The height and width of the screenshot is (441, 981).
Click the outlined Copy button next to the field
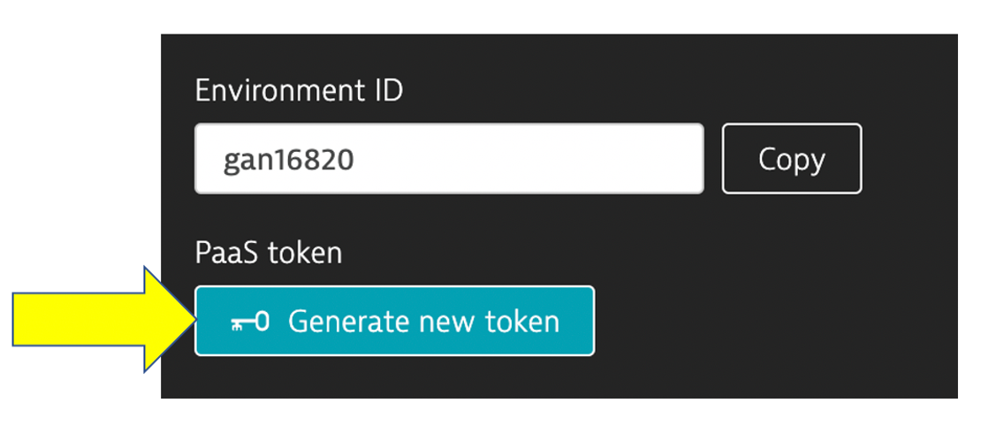(792, 159)
